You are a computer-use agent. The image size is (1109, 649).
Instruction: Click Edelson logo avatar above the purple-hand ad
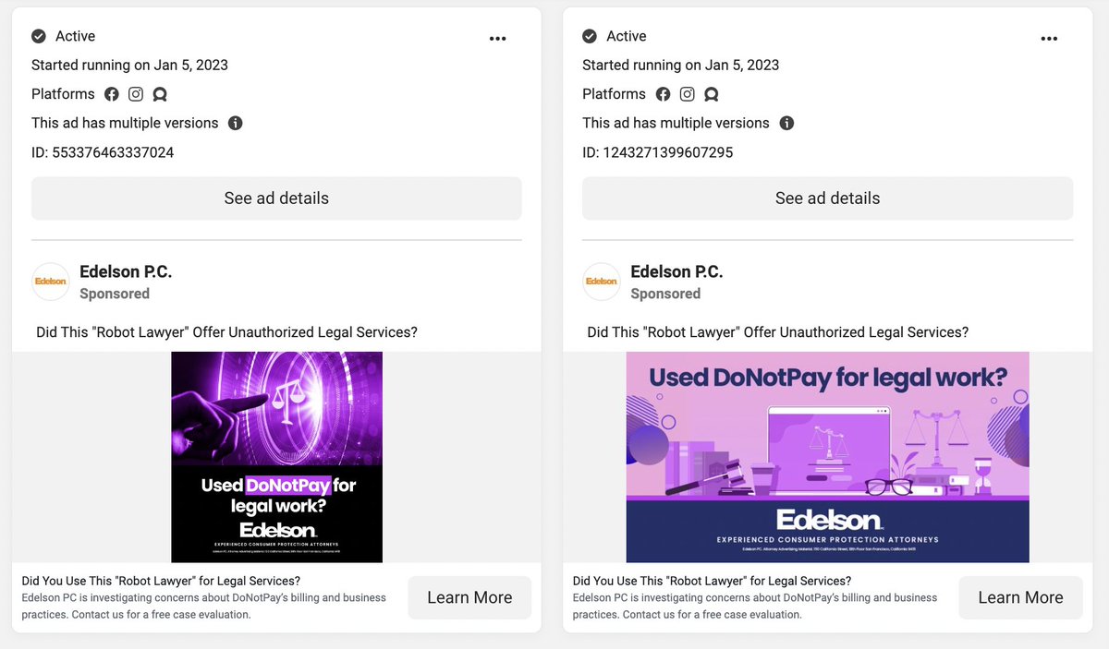[51, 282]
